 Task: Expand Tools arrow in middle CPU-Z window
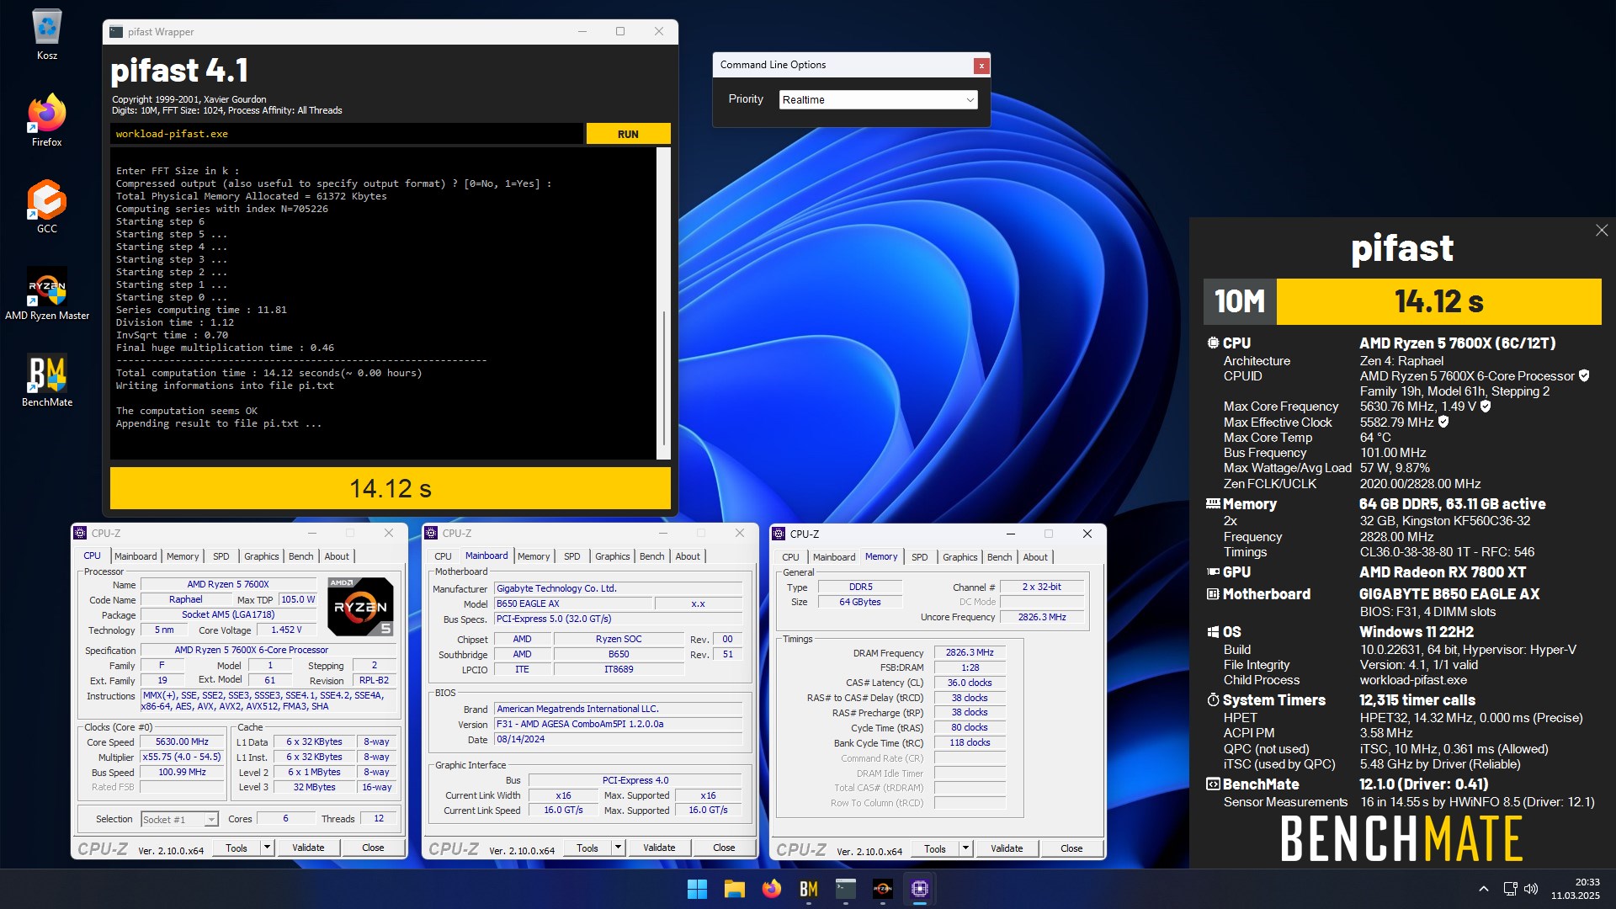click(619, 848)
